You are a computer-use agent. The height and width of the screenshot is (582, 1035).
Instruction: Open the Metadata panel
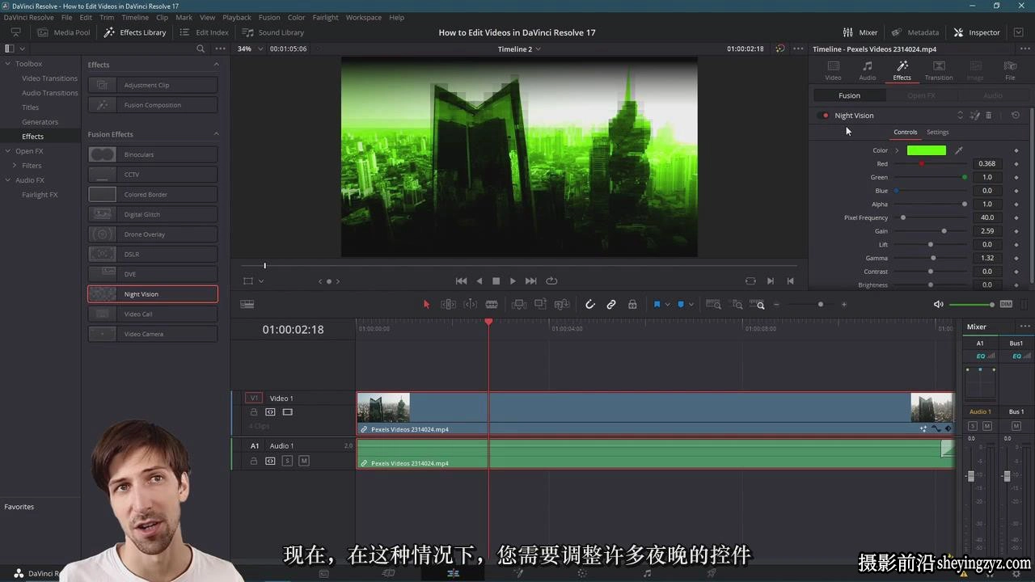(915, 32)
